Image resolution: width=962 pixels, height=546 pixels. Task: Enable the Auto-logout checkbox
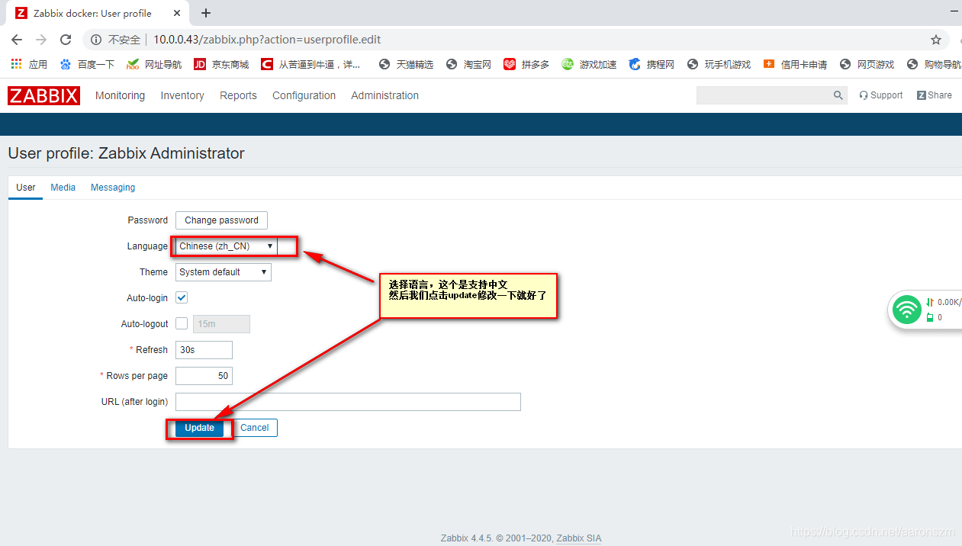coord(182,323)
